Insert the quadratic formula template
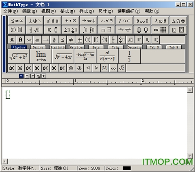This screenshot has height=172, width=195. (x=85, y=56)
